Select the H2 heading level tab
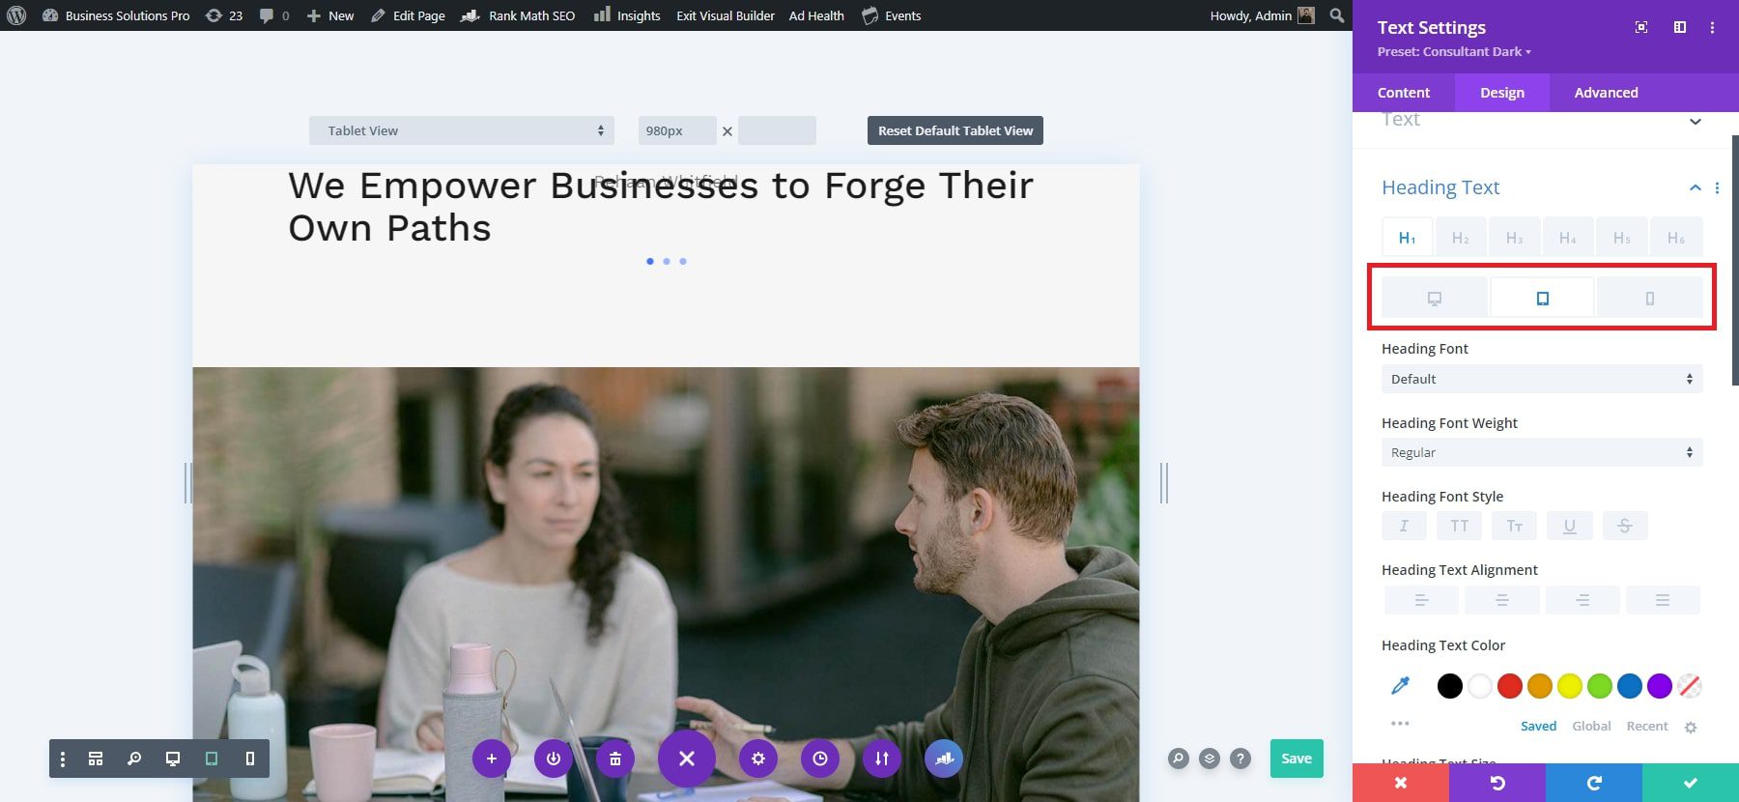 point(1460,238)
